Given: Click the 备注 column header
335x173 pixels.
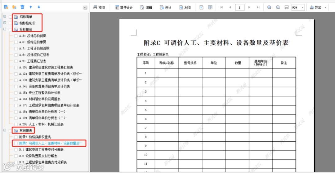Looking at the screenshot, I should click(x=284, y=63).
